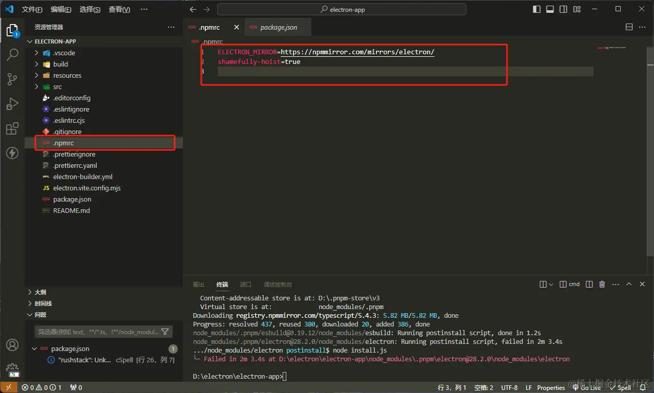Open README.md in the explorer

104,210
